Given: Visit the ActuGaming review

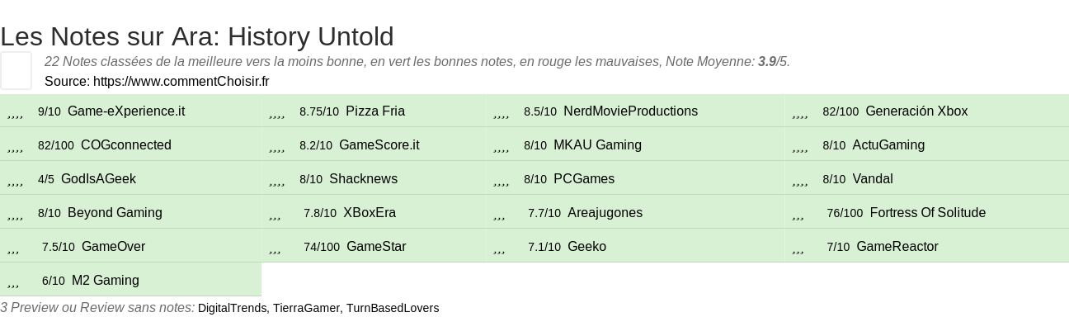Looking at the screenshot, I should [888, 145].
